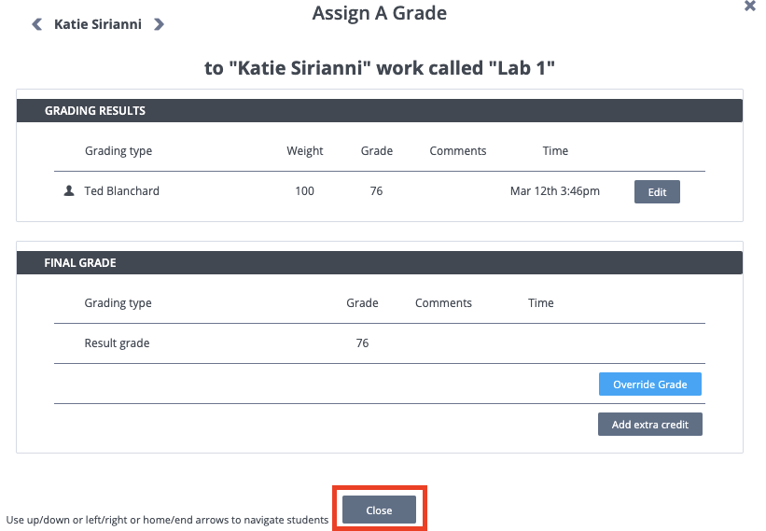Click the Close button at the bottom
This screenshot has width=766, height=531.
pyautogui.click(x=379, y=510)
